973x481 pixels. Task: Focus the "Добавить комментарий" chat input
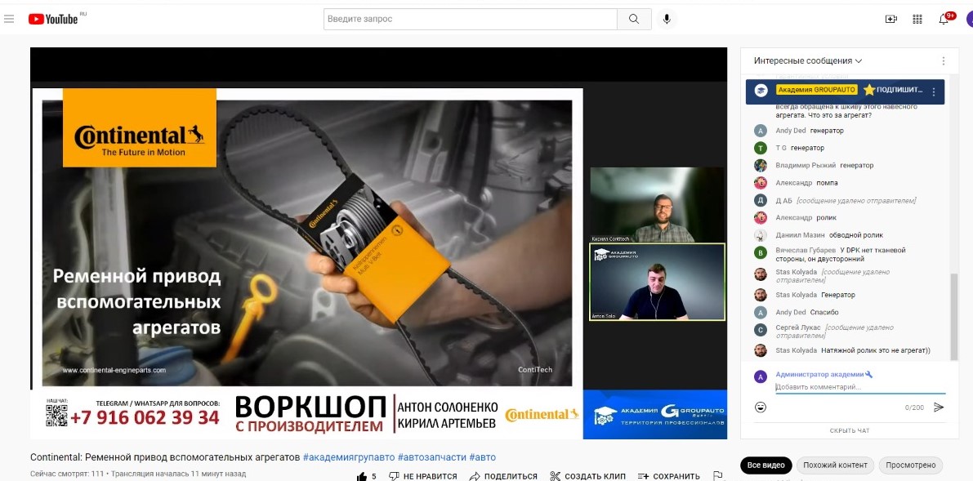[x=860, y=387]
